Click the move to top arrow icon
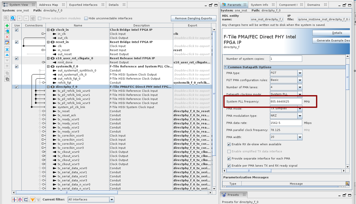Screen dimensions: 356x204 (7, 49)
